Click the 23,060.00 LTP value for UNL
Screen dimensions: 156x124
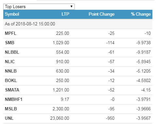point(60,118)
